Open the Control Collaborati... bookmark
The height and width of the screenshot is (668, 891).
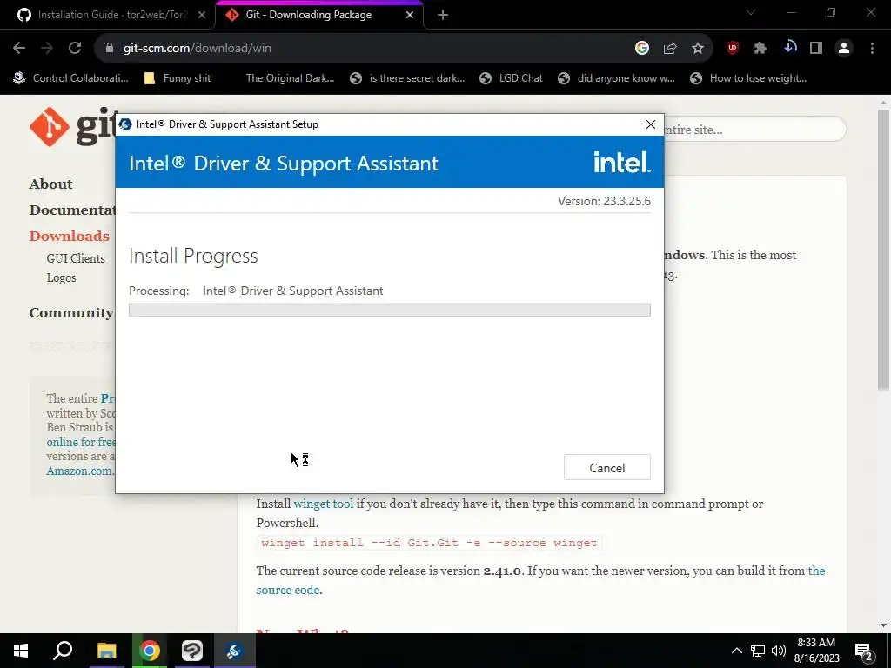click(x=71, y=78)
